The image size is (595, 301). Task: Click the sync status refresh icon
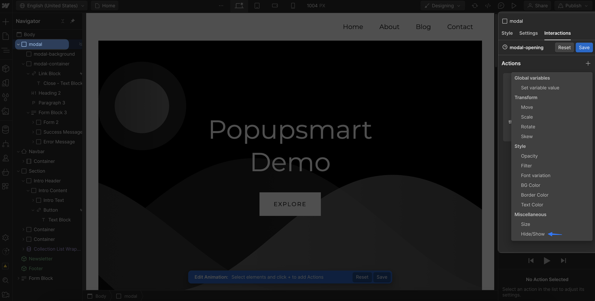(475, 6)
